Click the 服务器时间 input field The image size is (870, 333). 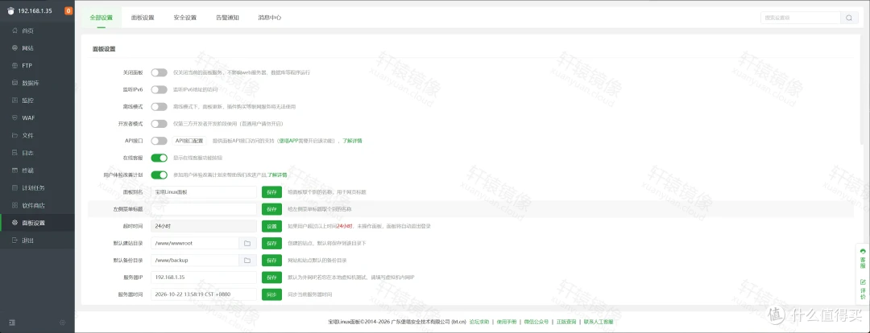coord(204,294)
